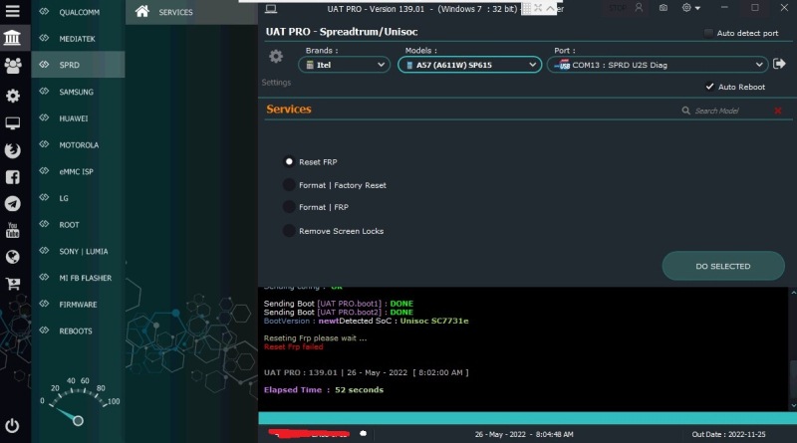
Task: Open the REBOOTS menu item
Action: 78,331
